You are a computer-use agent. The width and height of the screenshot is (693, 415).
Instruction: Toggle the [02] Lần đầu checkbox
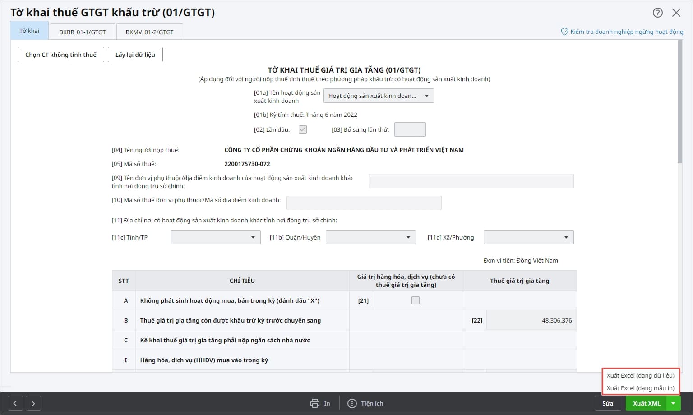[303, 129]
